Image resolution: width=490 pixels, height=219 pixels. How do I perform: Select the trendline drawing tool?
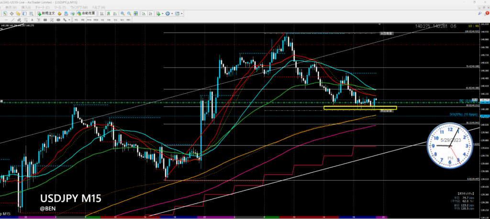coord(12,20)
